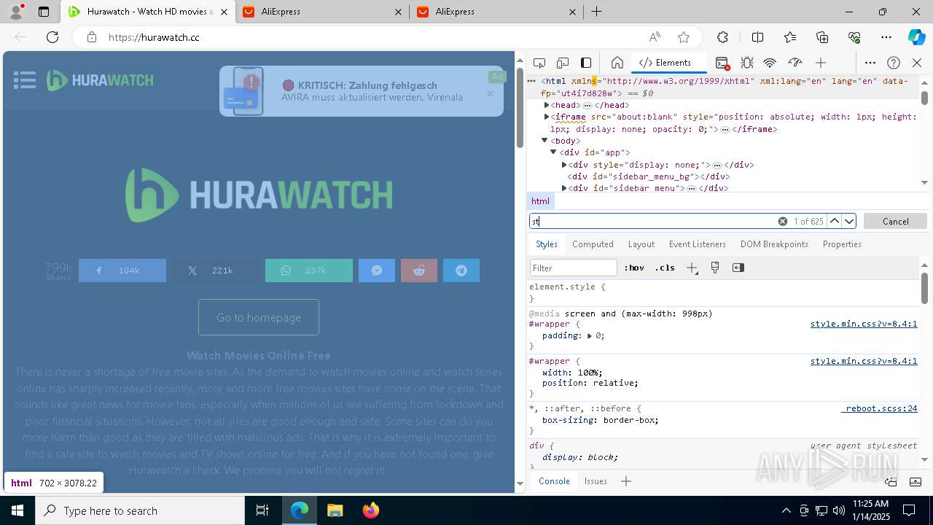This screenshot has width=933, height=525.
Task: Activate the inspect element picker tool
Action: (x=539, y=63)
